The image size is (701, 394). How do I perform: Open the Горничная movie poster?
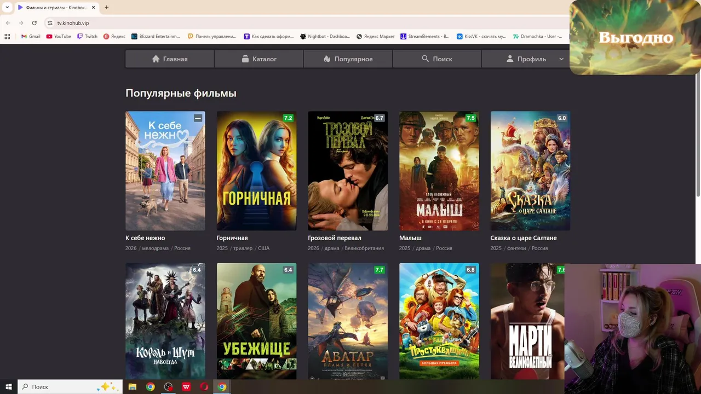click(256, 171)
